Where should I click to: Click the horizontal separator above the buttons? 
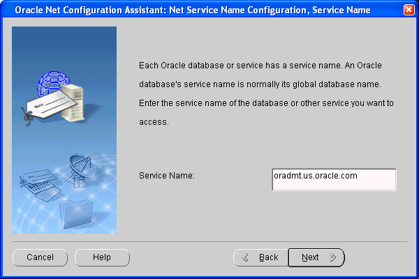pos(209,242)
